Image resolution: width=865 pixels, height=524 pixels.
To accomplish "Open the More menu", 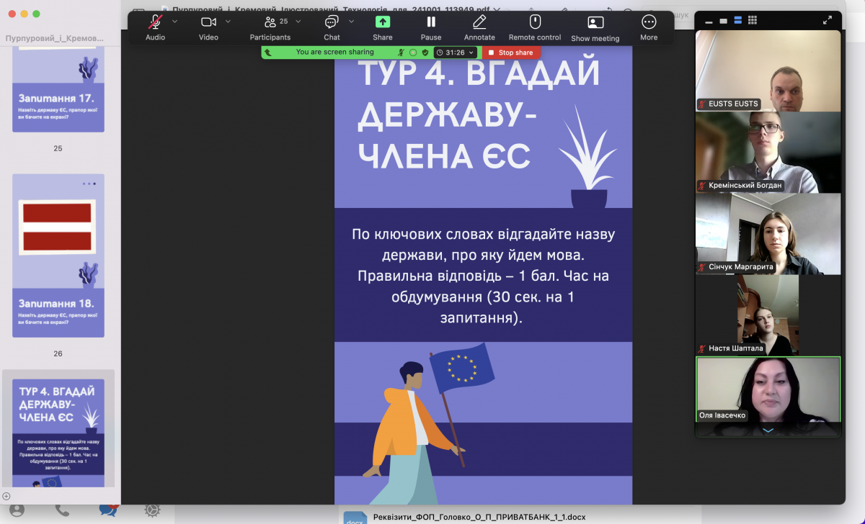I will pyautogui.click(x=648, y=22).
